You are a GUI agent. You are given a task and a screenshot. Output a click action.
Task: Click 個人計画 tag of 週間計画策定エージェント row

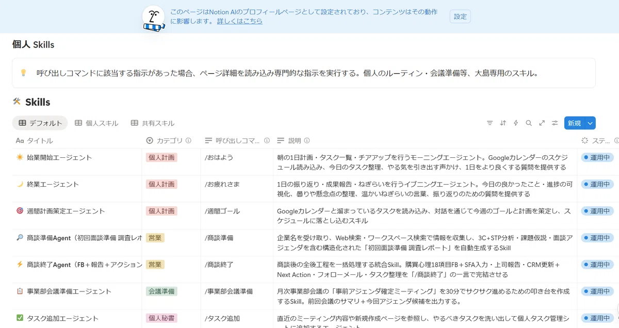pos(161,211)
